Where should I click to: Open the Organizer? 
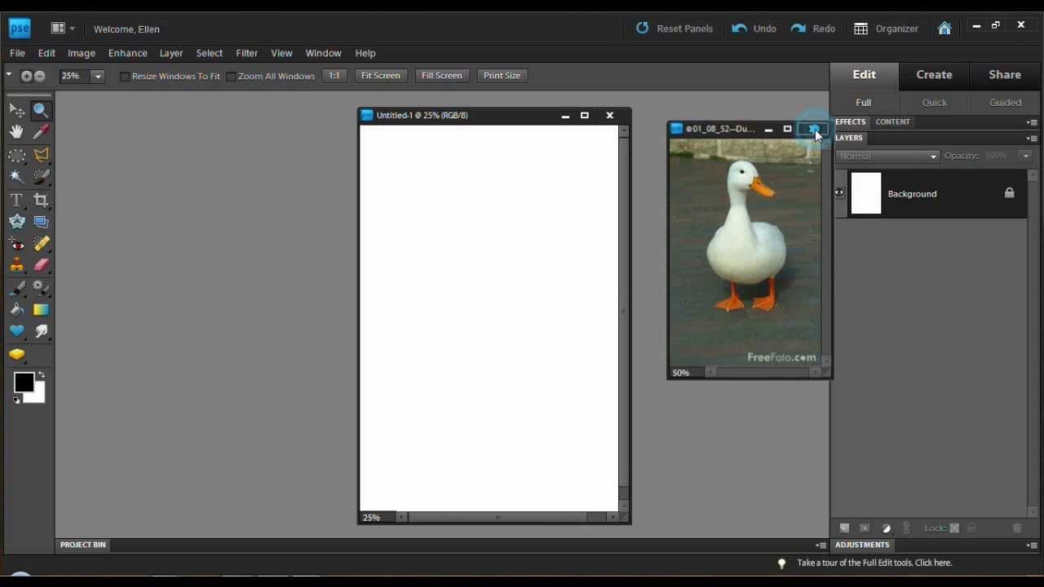click(887, 29)
